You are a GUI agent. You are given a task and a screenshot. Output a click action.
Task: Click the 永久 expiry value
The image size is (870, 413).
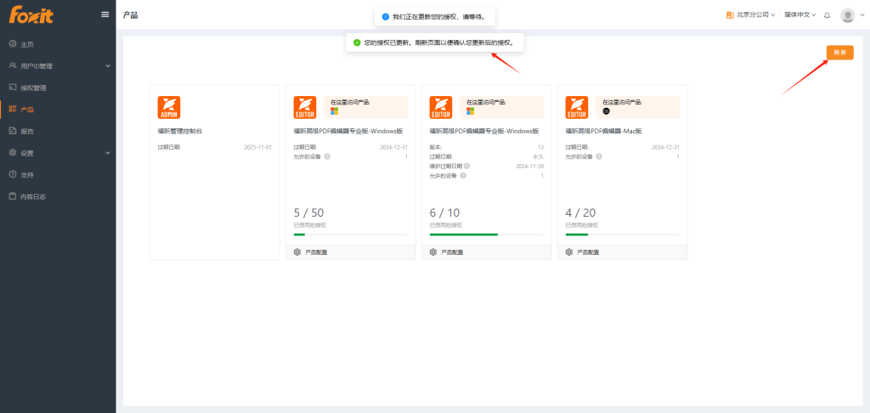538,156
